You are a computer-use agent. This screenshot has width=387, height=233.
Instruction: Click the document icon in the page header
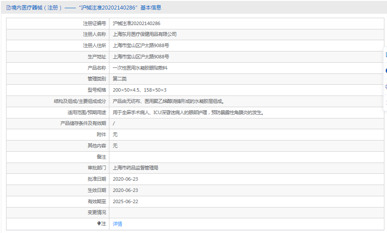click(8, 8)
